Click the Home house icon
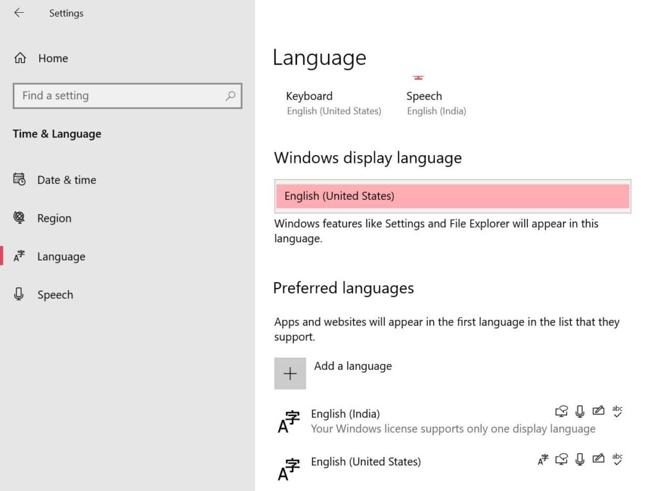This screenshot has height=491, width=657. click(20, 58)
